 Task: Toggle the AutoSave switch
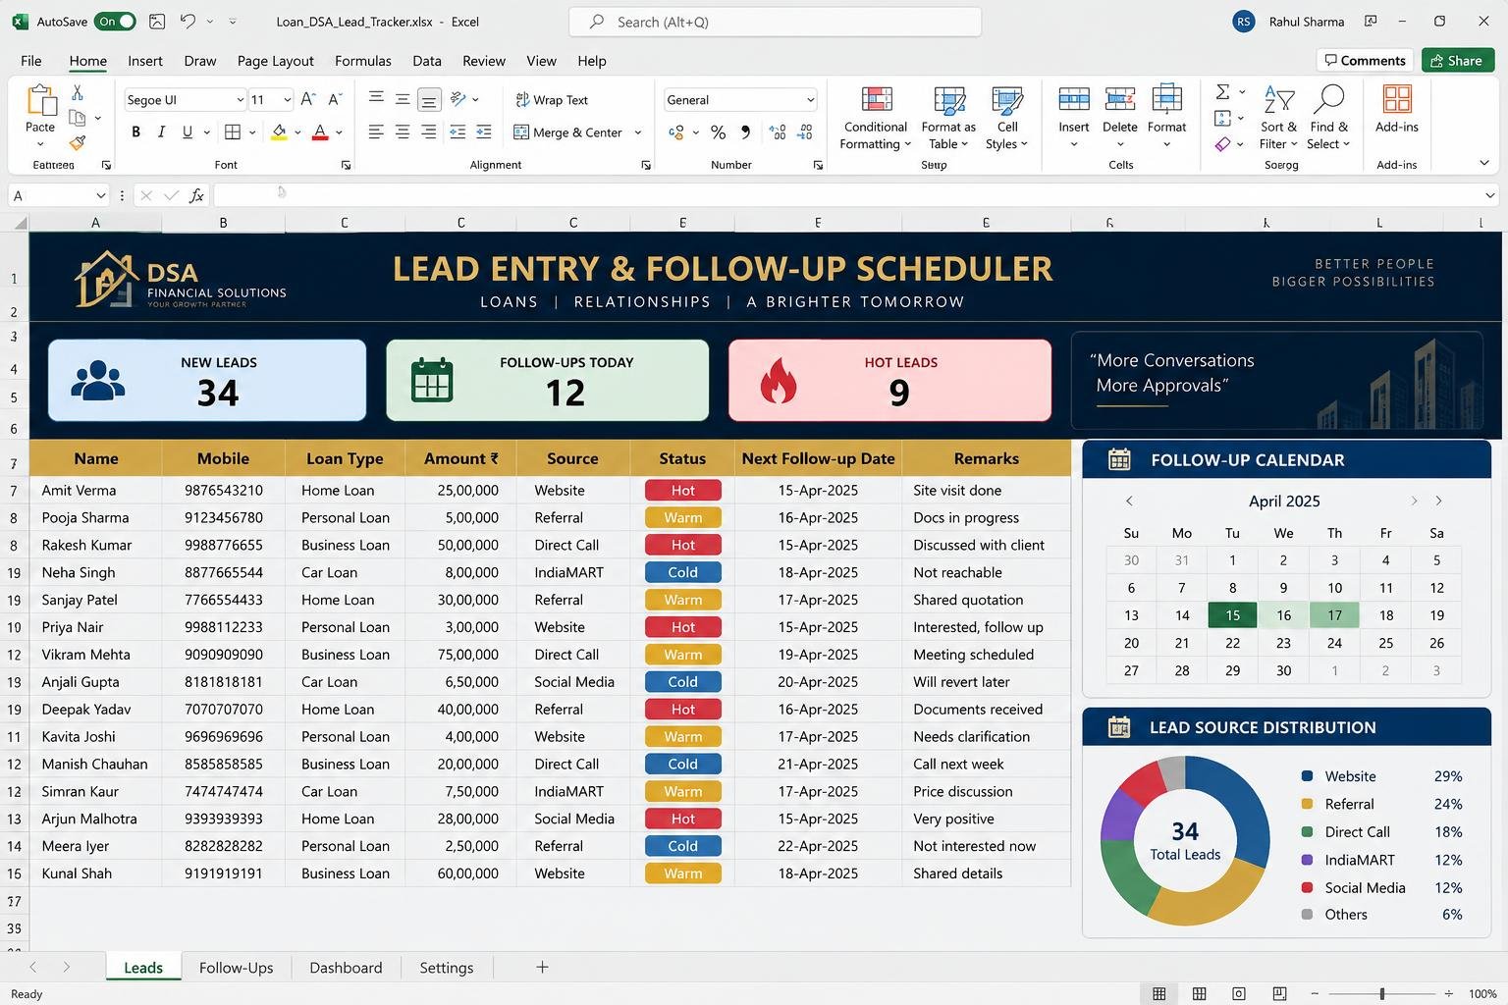[115, 22]
